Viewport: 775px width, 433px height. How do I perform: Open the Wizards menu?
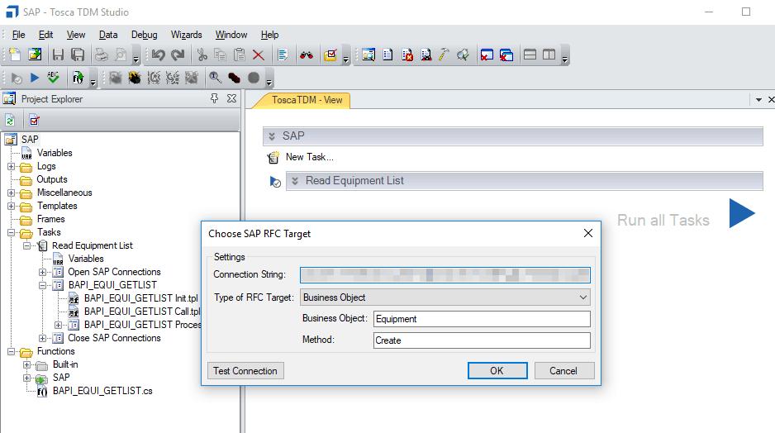[x=186, y=35]
